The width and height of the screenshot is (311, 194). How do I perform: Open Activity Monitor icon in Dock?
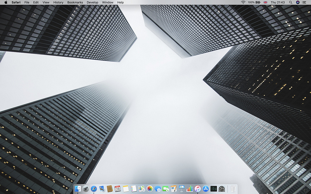213,189
